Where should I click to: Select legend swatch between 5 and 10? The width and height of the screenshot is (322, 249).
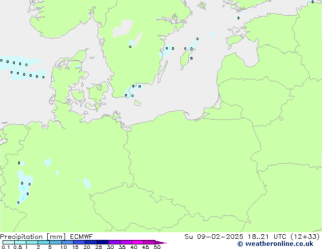pos(55,242)
